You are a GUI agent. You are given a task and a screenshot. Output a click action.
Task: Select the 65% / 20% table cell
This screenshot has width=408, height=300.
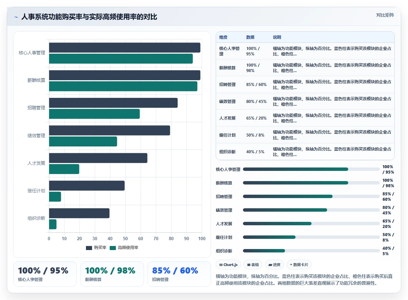click(x=256, y=118)
